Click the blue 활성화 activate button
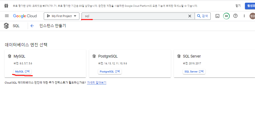 pyautogui.click(x=250, y=6)
